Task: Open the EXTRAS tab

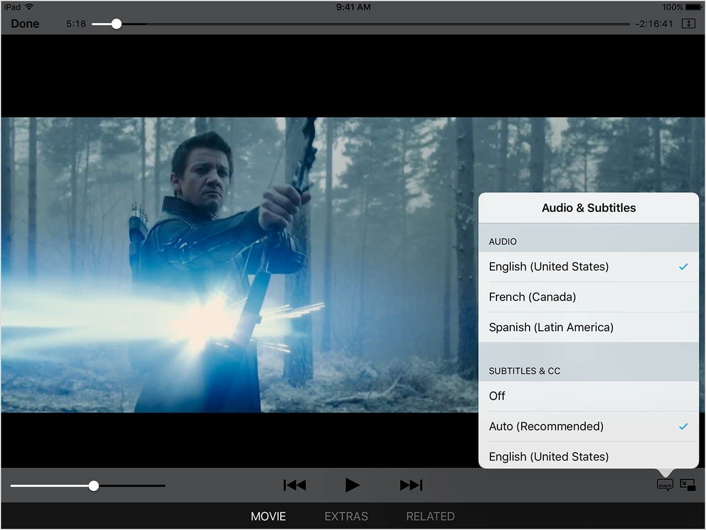Action: pos(346,516)
